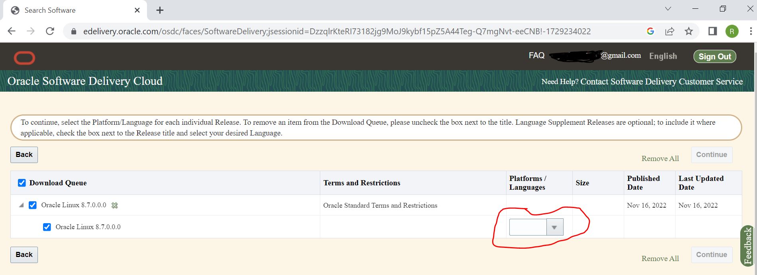
Task: Open the Chrome three-dot menu
Action: tap(751, 31)
